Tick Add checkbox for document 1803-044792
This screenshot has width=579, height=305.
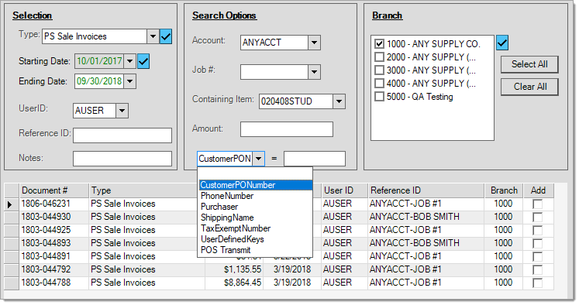pos(537,269)
